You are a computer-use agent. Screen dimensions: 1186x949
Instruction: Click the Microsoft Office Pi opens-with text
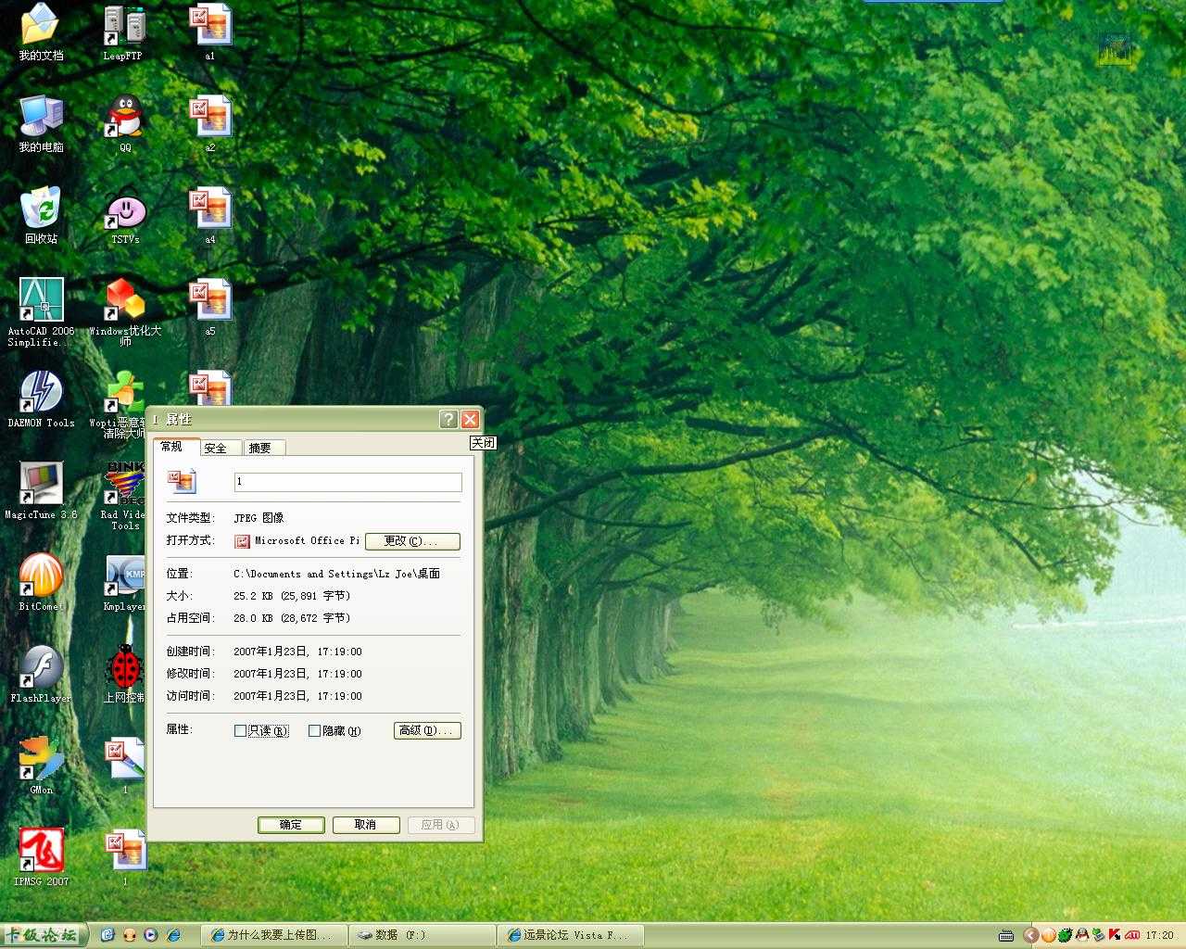tap(307, 540)
